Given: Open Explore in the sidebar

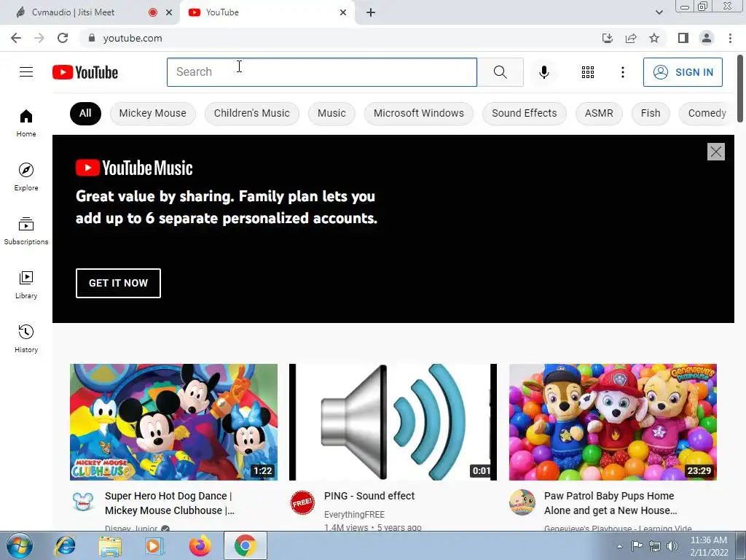Looking at the screenshot, I should (x=26, y=176).
